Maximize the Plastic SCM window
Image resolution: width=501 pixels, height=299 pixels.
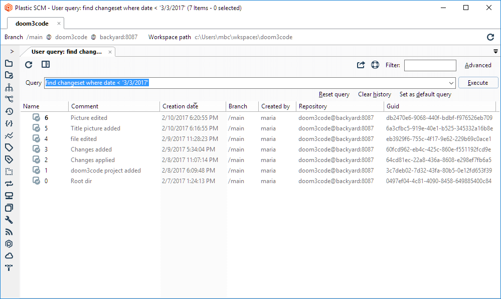tap(466, 8)
